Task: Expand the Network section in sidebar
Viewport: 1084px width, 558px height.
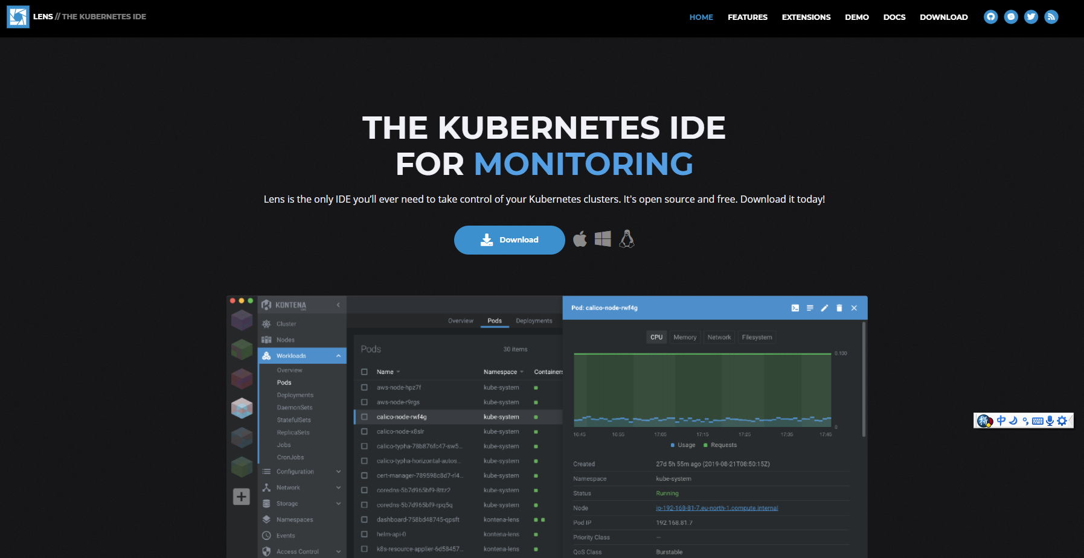Action: coord(338,487)
